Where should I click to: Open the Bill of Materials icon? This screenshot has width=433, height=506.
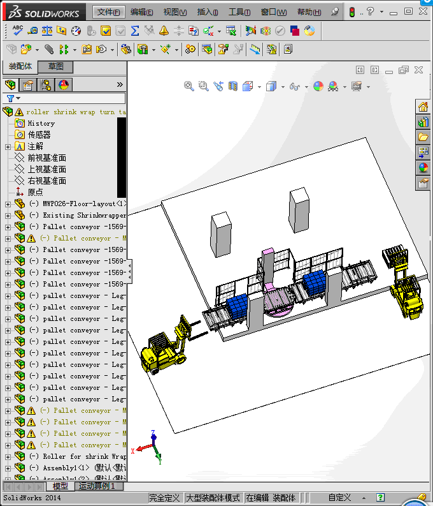tap(208, 49)
